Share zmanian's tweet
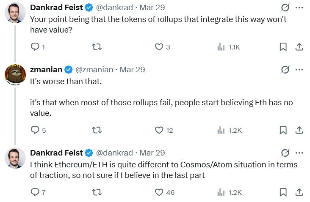This screenshot has width=310, height=202. coord(299,130)
